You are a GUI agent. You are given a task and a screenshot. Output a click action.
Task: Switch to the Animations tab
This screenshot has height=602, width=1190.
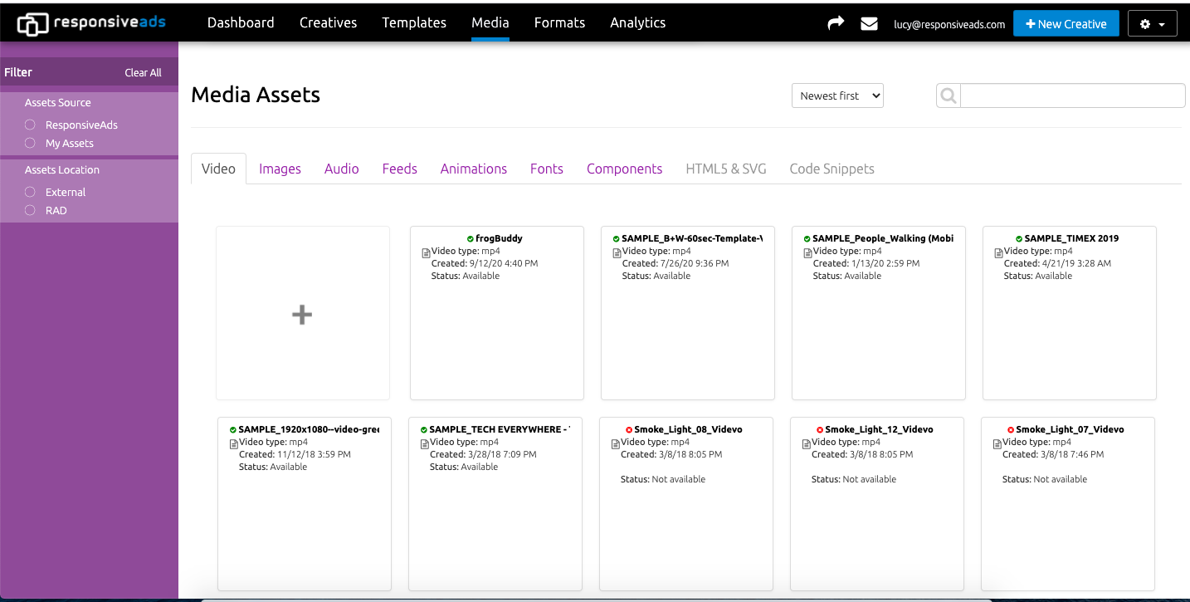click(x=474, y=169)
